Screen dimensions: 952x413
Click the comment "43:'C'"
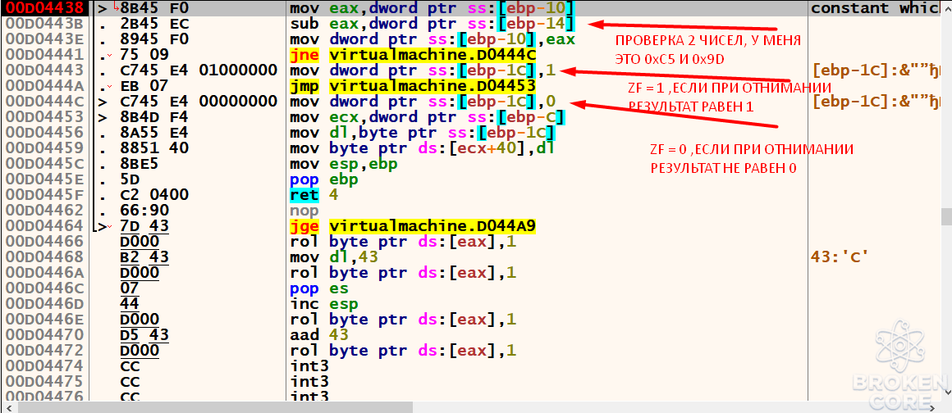pos(839,257)
